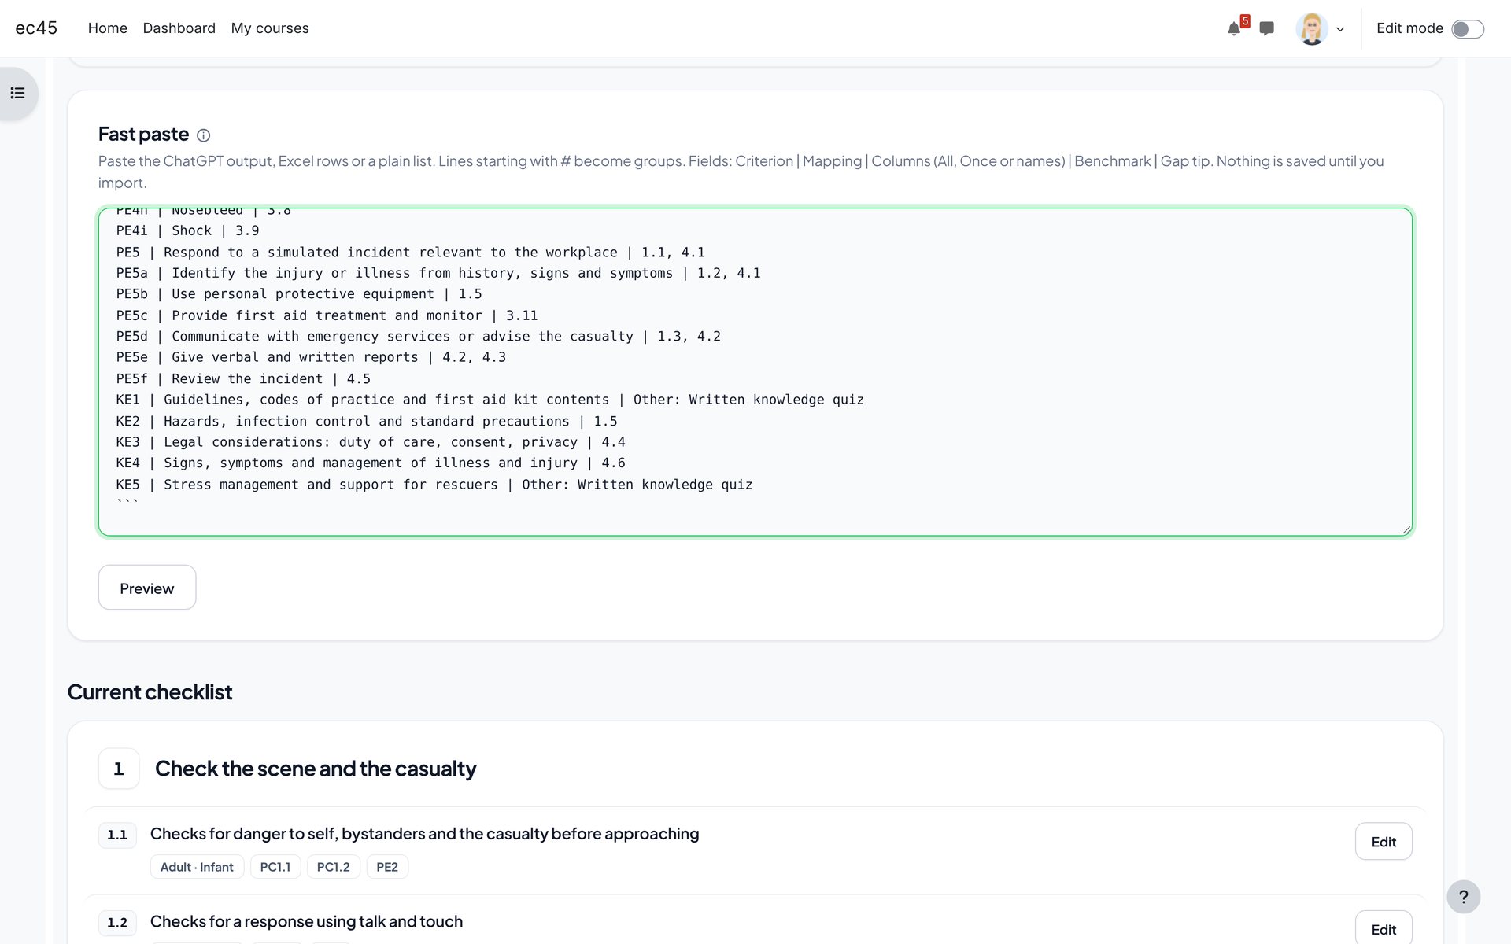This screenshot has width=1511, height=944.
Task: Click the 1.2 criterion number badge
Action: click(x=117, y=923)
